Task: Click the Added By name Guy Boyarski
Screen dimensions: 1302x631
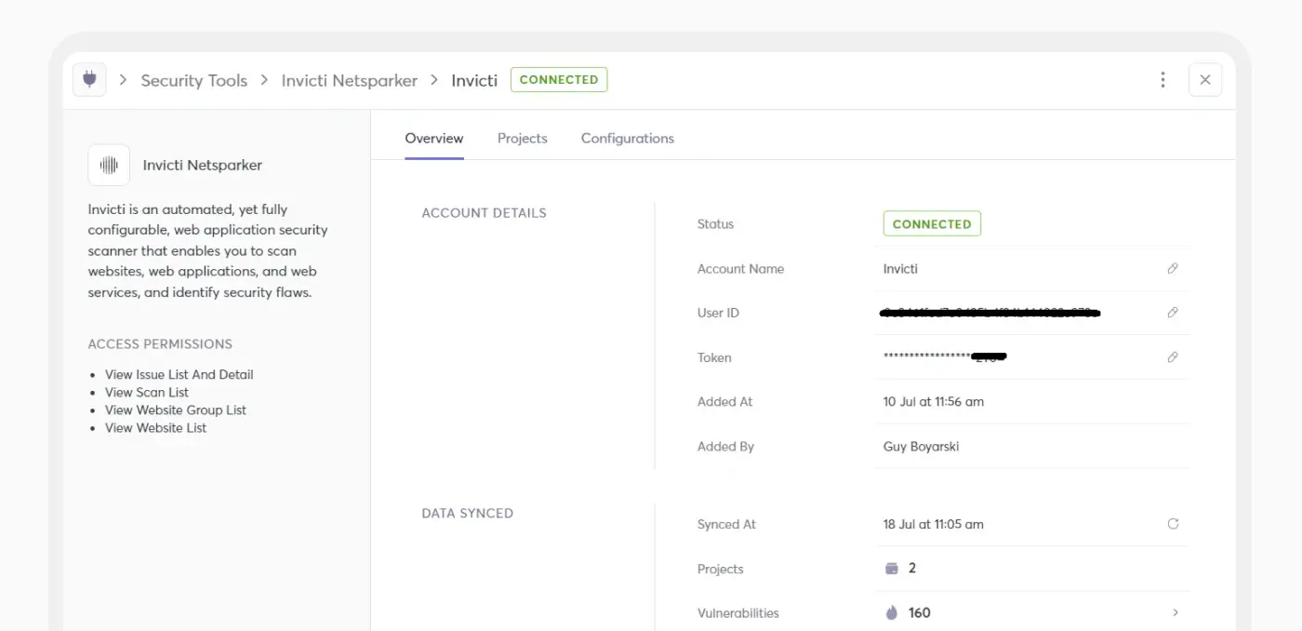Action: pyautogui.click(x=921, y=447)
